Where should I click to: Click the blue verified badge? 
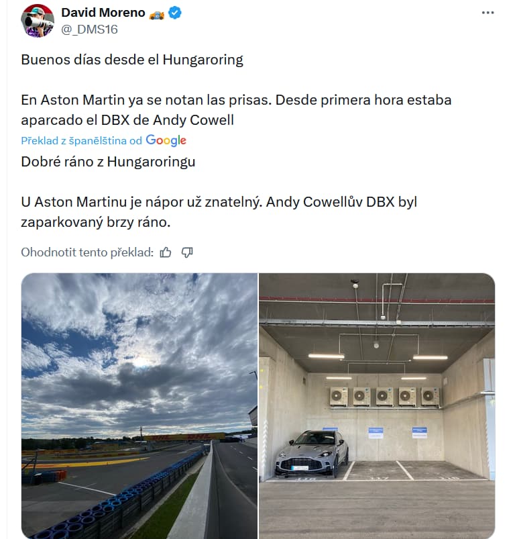coord(174,13)
